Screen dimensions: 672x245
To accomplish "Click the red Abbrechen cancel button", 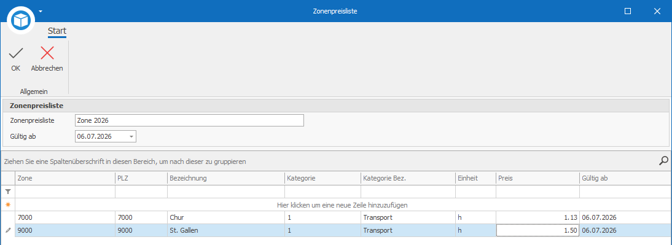I will (x=47, y=59).
